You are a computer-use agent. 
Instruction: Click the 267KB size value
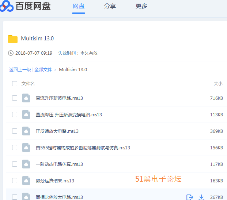[216, 197]
